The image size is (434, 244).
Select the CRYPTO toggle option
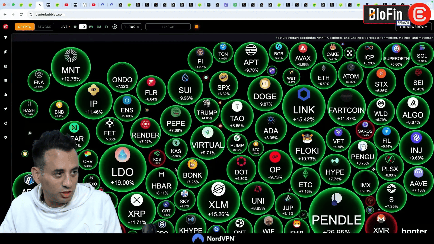[25, 27]
